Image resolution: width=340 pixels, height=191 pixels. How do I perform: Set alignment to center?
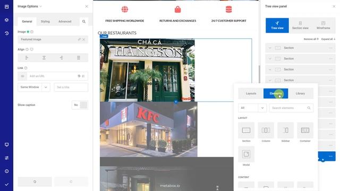pyautogui.click(x=44, y=58)
